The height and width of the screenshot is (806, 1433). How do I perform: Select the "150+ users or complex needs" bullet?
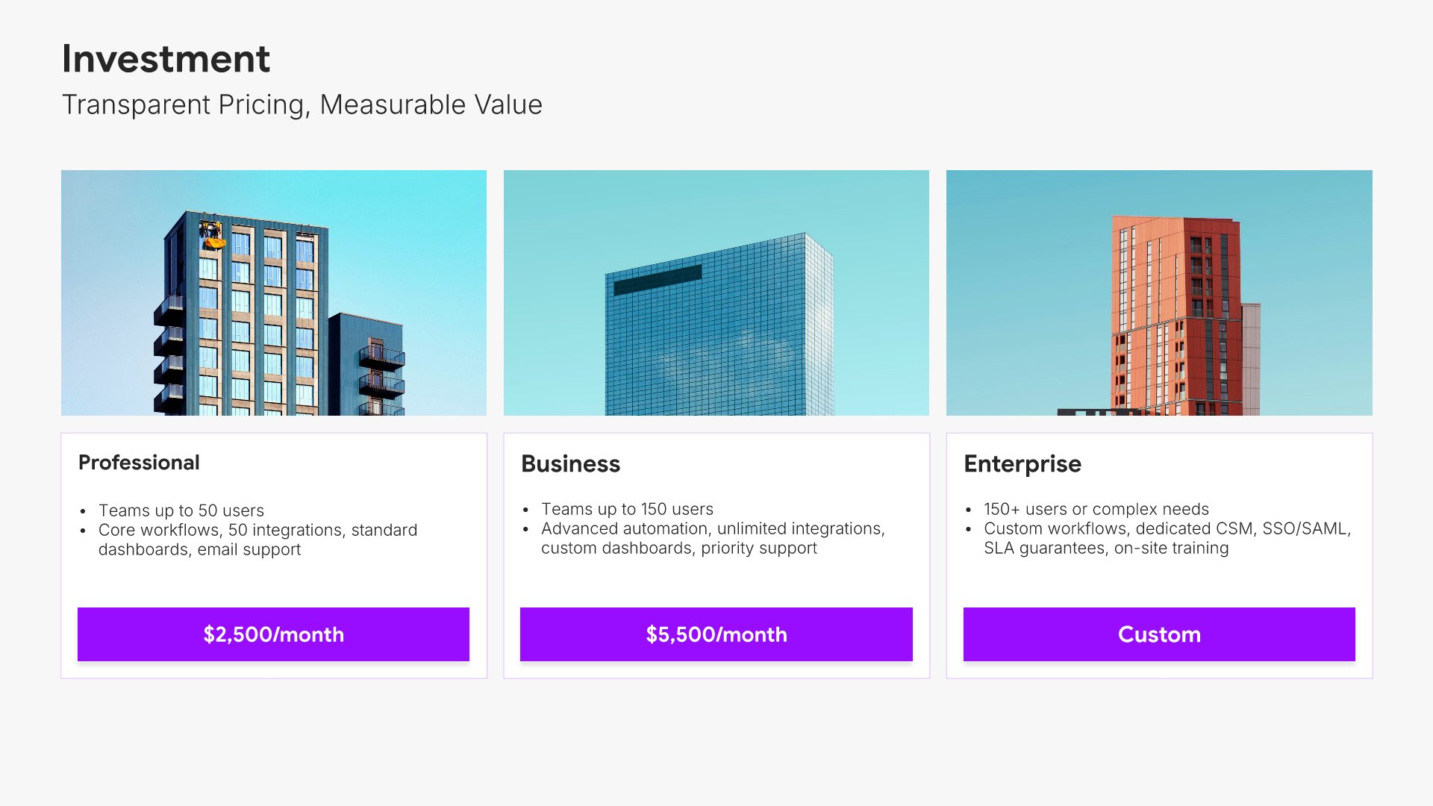1096,509
